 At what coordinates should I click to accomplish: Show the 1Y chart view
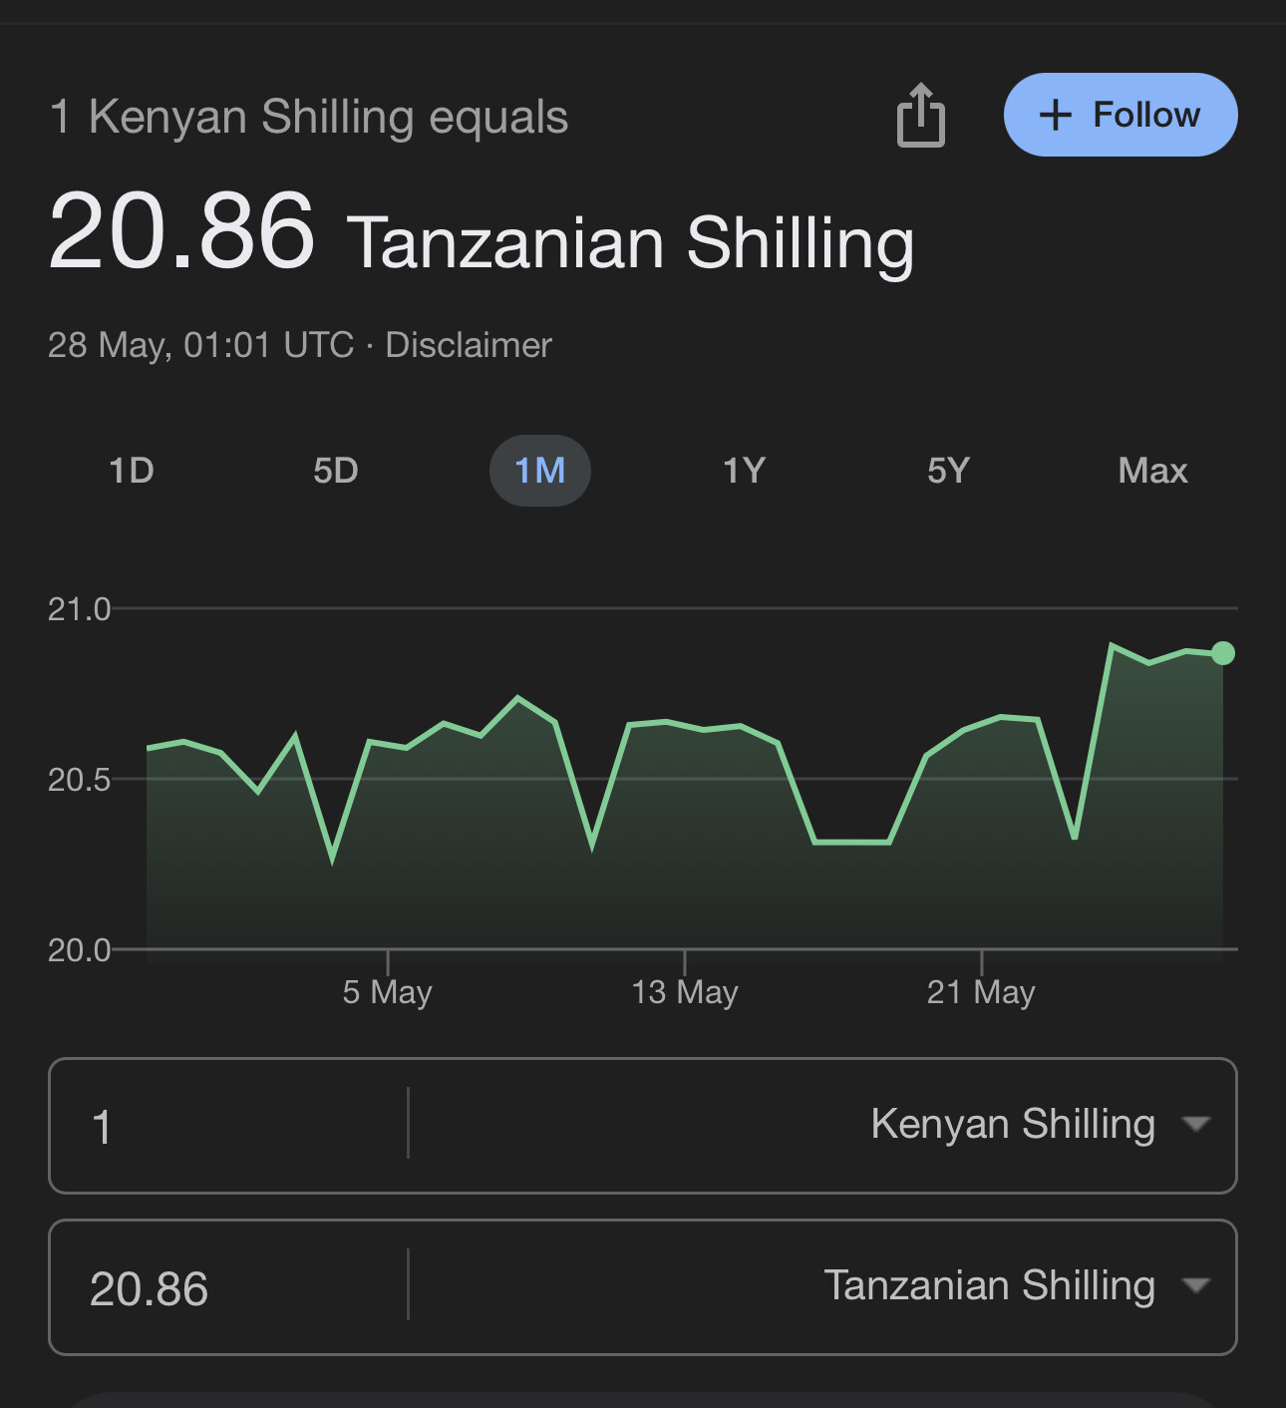coord(744,471)
